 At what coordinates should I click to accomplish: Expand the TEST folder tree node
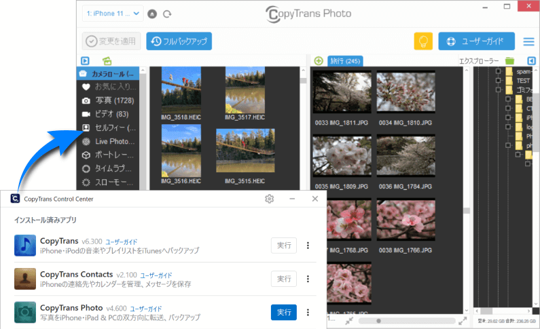coord(498,81)
